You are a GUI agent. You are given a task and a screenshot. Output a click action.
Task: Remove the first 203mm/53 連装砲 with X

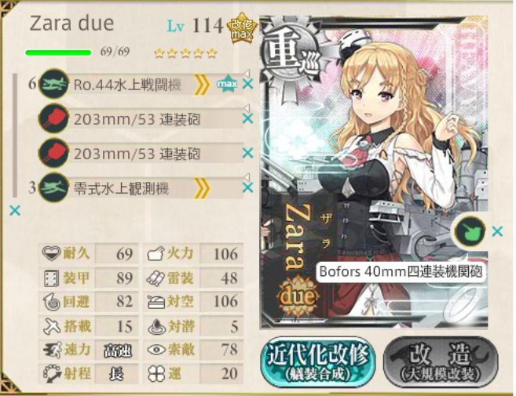click(x=247, y=118)
